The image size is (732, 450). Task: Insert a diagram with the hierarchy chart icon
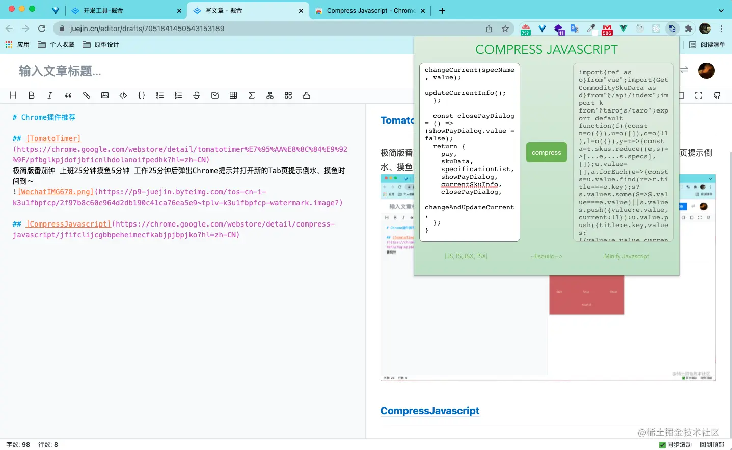270,95
